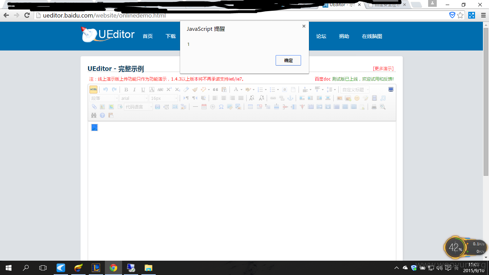
Task: Click the scrawl palette icon
Action: (x=365, y=98)
